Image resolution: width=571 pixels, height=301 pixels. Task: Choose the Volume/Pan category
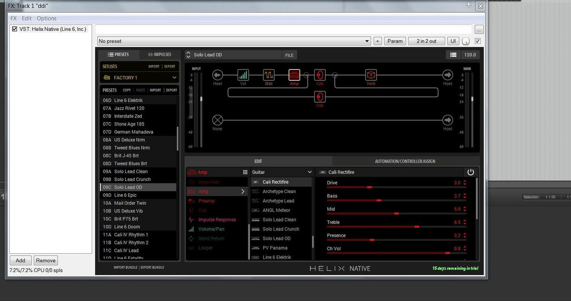pyautogui.click(x=211, y=229)
